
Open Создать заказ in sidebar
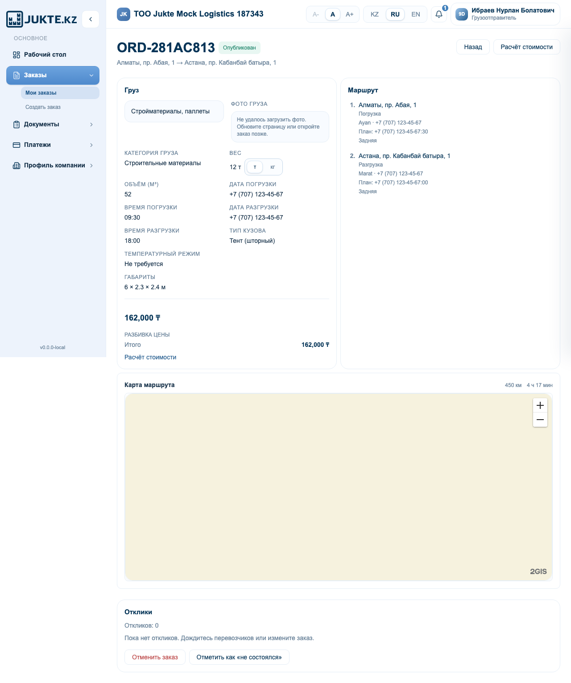pyautogui.click(x=60, y=107)
